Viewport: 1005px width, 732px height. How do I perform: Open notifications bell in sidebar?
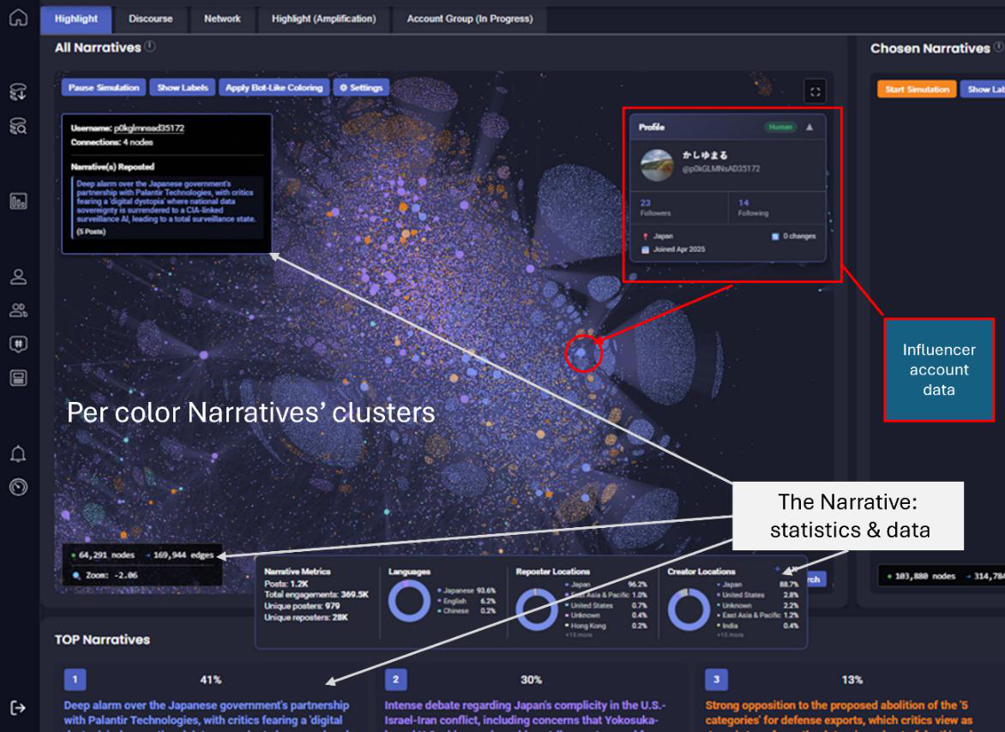[x=18, y=453]
